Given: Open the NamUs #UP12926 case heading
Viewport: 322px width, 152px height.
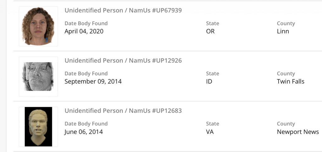Looking at the screenshot, I should [123, 61].
